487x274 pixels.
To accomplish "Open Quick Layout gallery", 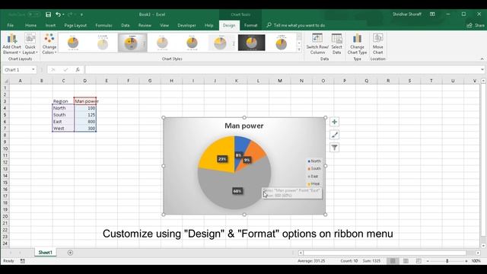I will [30, 43].
